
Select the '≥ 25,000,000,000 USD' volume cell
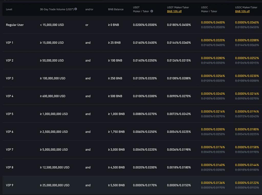[55, 185]
